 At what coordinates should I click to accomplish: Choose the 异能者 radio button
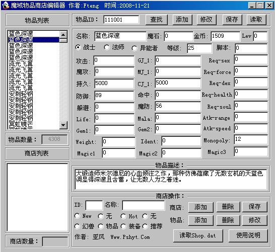(134, 48)
